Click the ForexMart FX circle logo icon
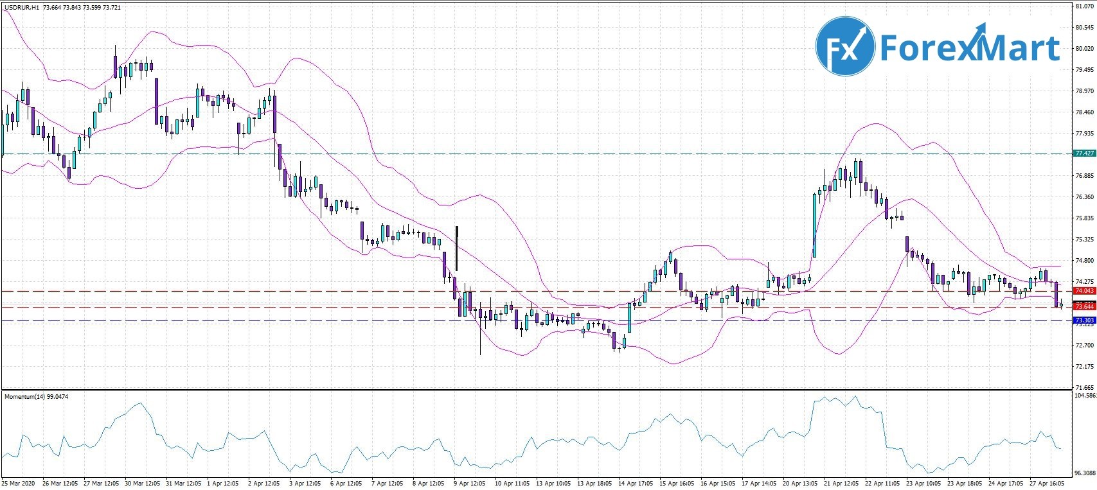Viewport: 1097px width, 490px height. [x=844, y=47]
